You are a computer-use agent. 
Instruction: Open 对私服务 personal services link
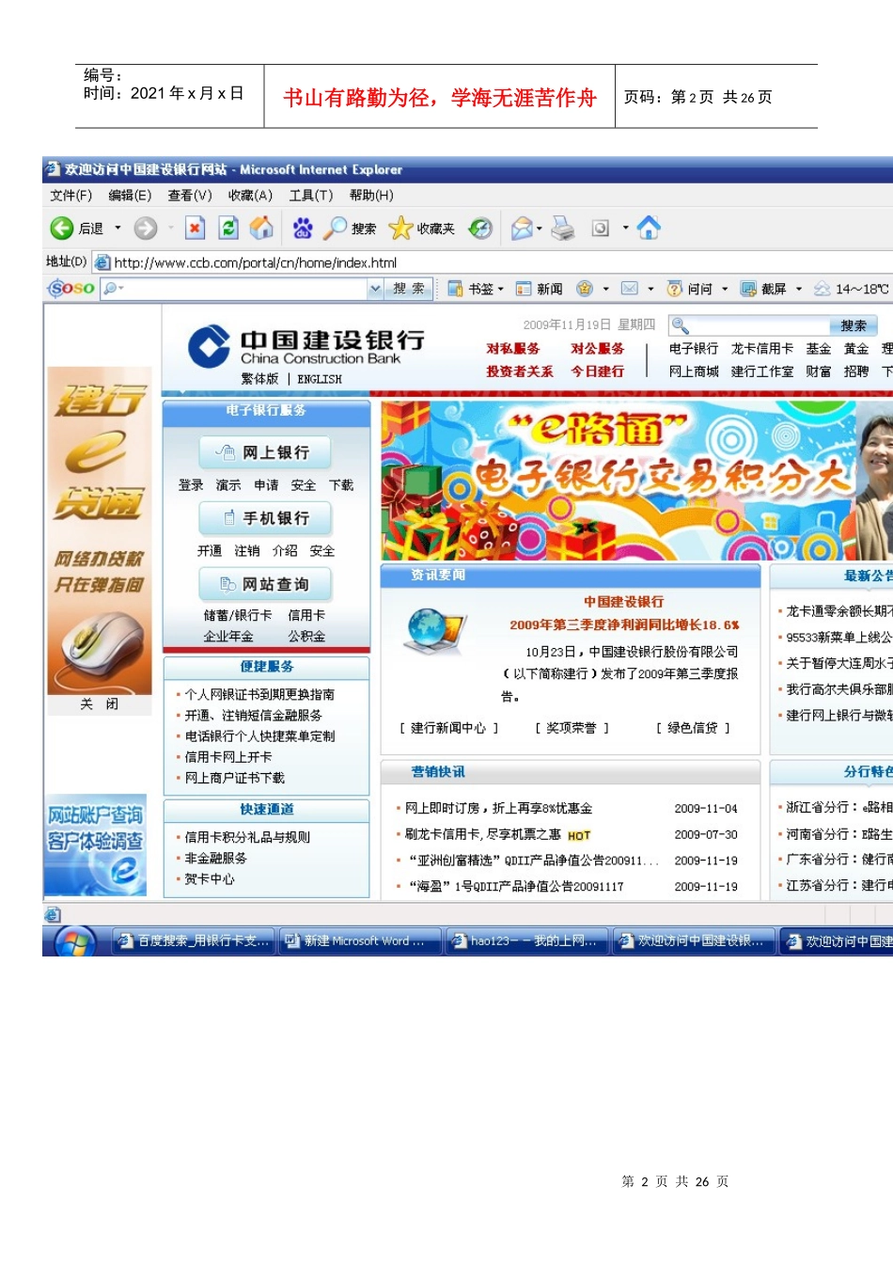pos(513,349)
